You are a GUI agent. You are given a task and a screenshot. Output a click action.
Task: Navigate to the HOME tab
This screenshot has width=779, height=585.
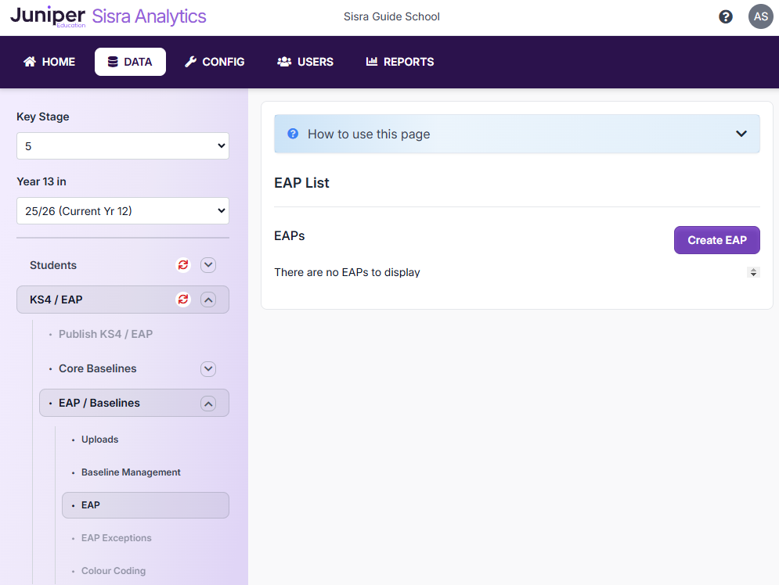pos(49,62)
